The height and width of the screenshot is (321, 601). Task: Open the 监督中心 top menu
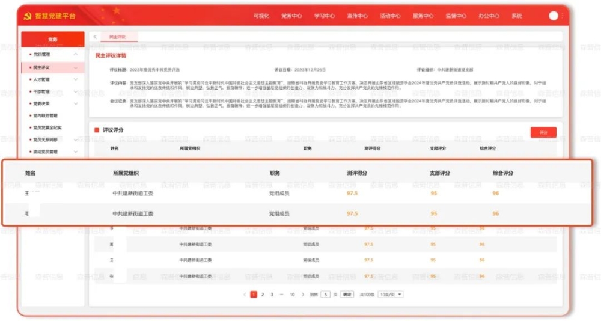pyautogui.click(x=456, y=16)
